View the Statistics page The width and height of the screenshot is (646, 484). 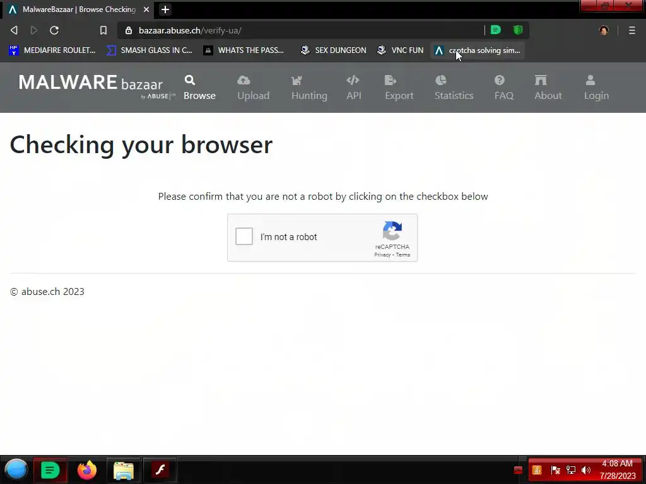pyautogui.click(x=454, y=88)
